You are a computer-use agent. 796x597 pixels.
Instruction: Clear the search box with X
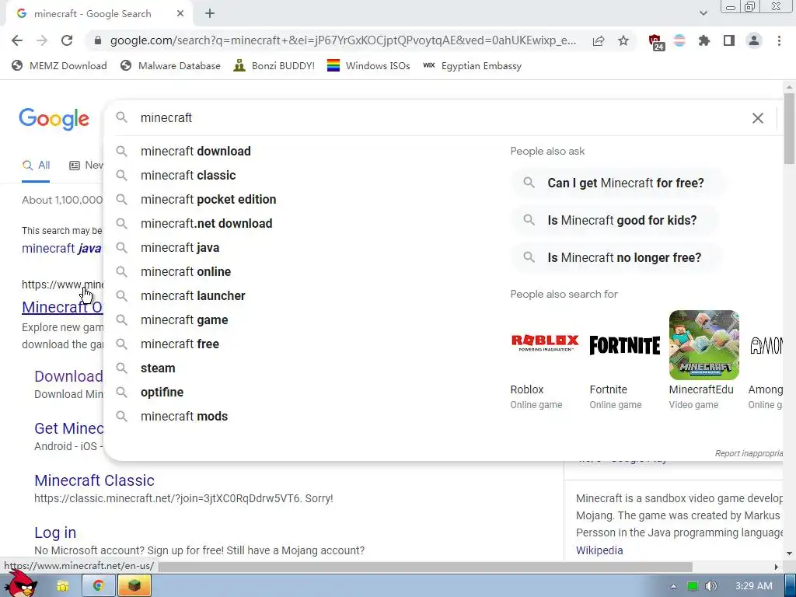[757, 118]
